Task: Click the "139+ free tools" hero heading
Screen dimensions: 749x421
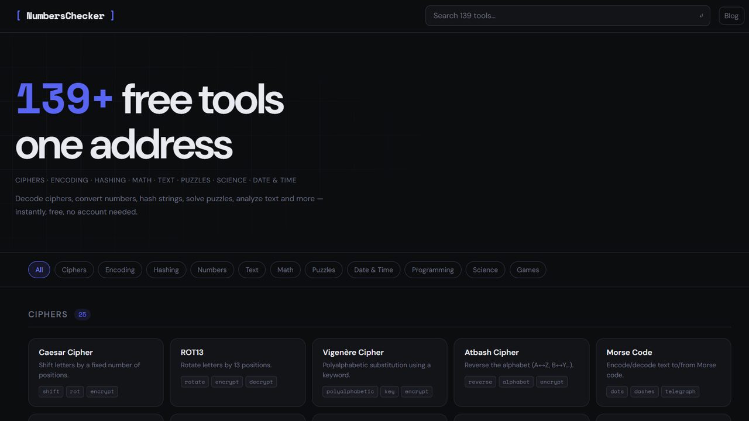Action: pos(150,99)
